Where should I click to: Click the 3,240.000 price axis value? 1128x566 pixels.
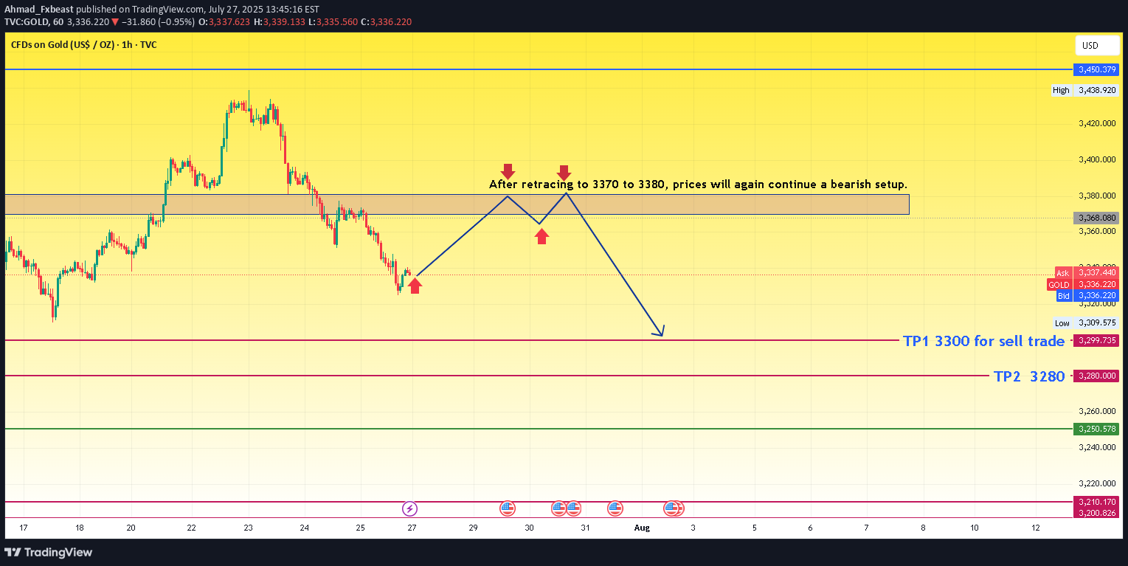(x=1097, y=447)
